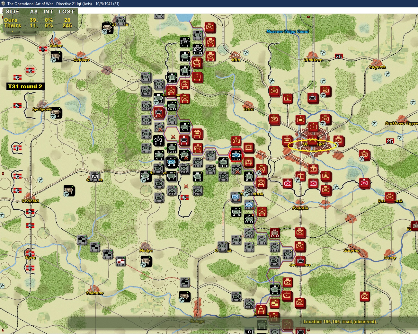Select the Soviet armor unit on Serpukhov
The image size is (418, 334).
300,261
